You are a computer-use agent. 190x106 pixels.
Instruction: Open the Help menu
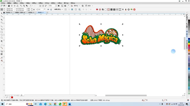tap(73, 3)
